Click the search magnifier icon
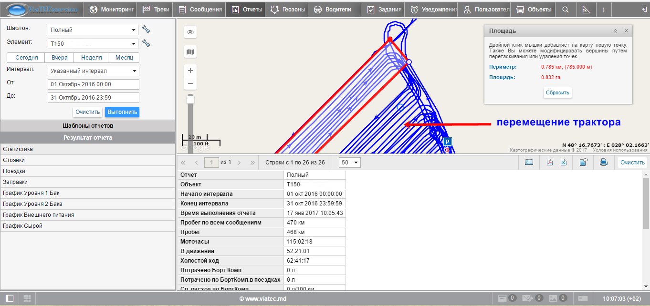Screen dimensions: 650x306 (566, 10)
